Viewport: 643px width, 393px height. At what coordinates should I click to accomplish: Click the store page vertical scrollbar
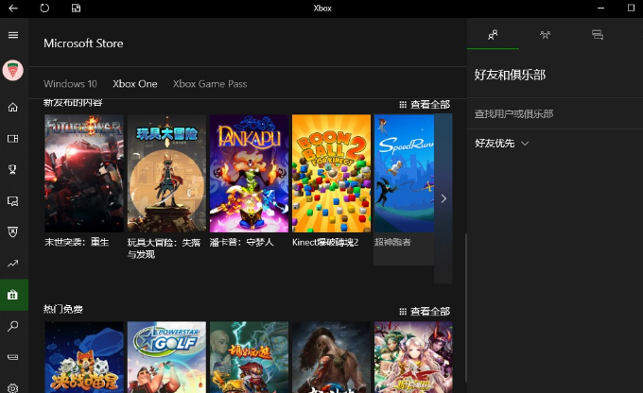(x=465, y=307)
